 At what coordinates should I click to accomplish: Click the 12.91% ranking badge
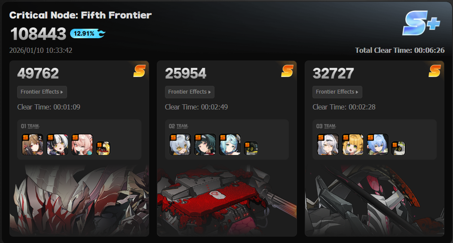point(88,33)
